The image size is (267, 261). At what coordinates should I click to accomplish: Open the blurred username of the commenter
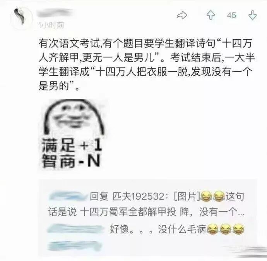point(55,13)
